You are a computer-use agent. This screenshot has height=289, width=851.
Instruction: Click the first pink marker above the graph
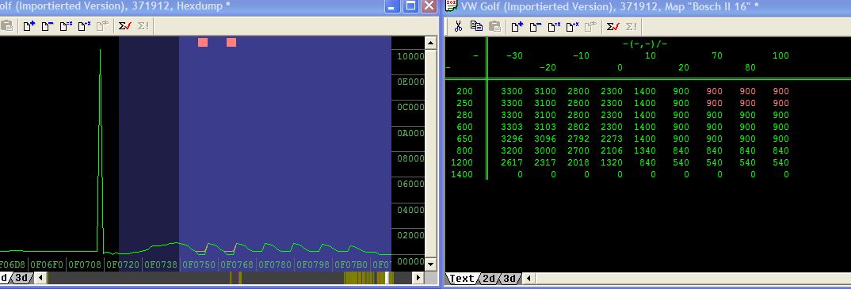point(202,42)
